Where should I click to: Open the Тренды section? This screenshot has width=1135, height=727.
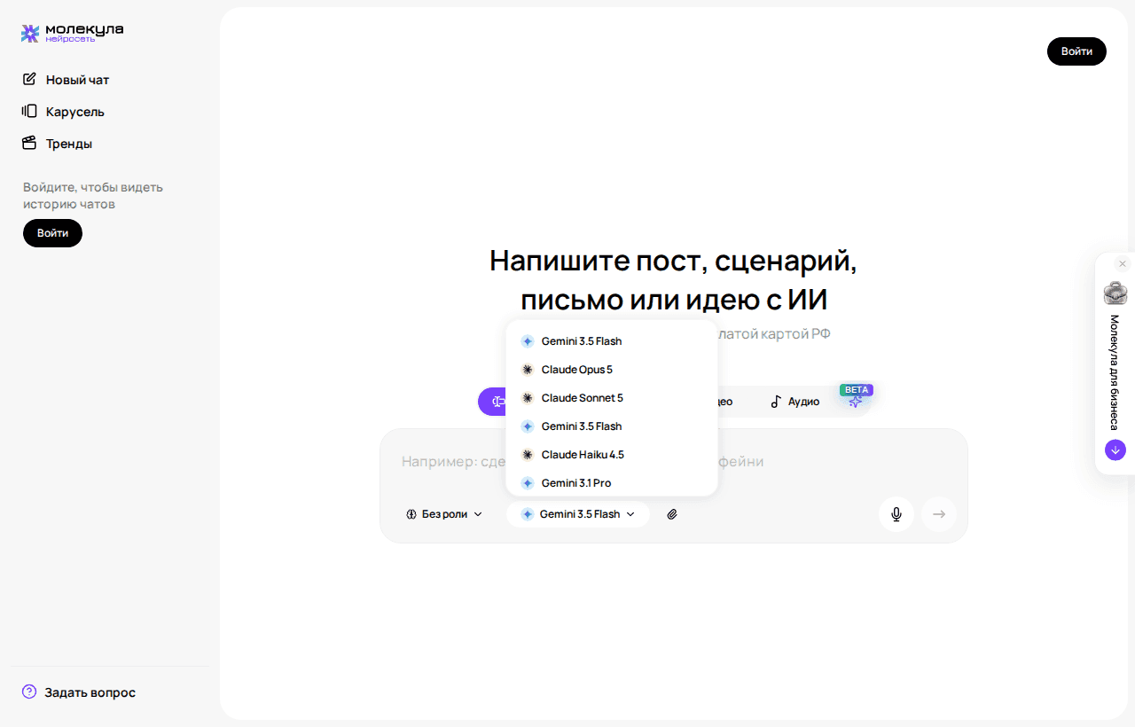(x=57, y=144)
